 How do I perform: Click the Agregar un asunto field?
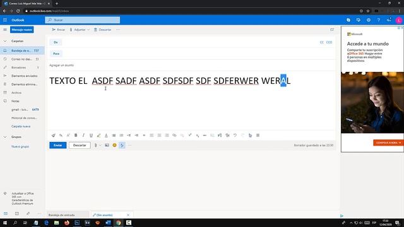pyautogui.click(x=191, y=65)
